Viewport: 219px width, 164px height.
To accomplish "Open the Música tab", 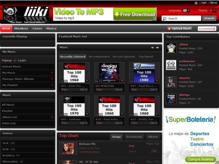I will 51,29.
